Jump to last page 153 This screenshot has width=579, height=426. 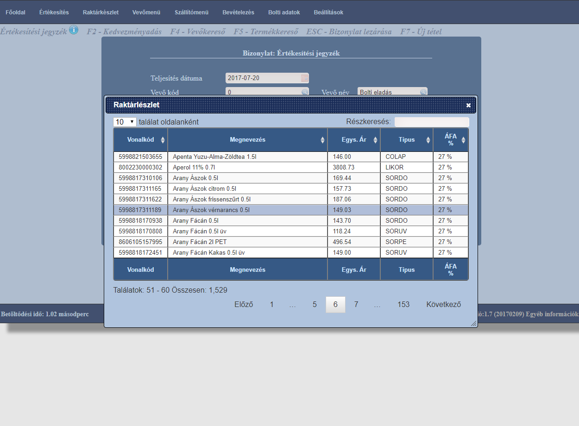click(x=403, y=304)
